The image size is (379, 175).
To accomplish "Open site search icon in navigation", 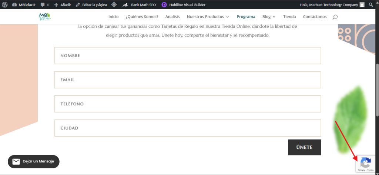I will pos(335,17).
